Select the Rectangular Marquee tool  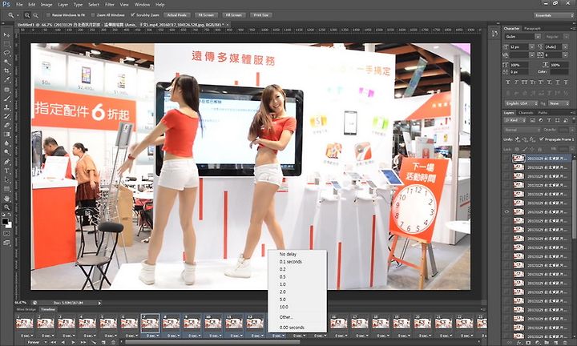tap(6, 44)
